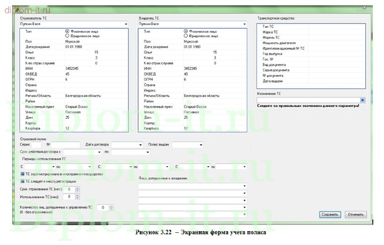This screenshot has width=384, height=245.
Task: Click the application icon in title bar
Action: [x=17, y=9]
